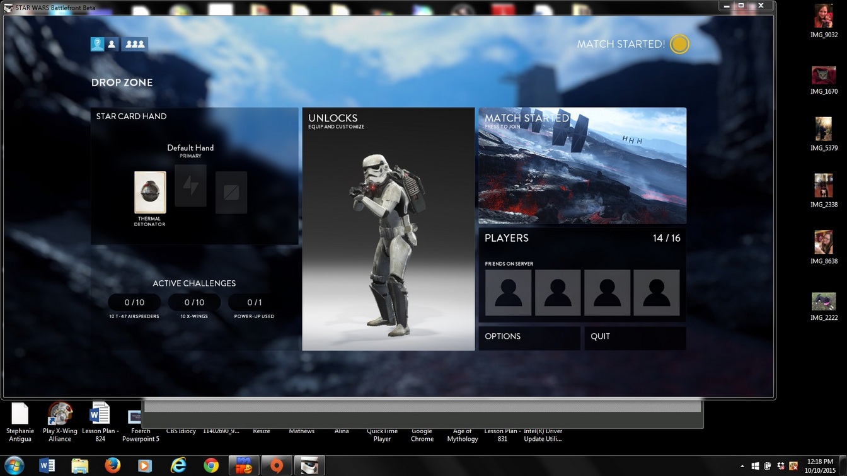Select the last friend avatar slot
847x476 pixels.
(656, 293)
